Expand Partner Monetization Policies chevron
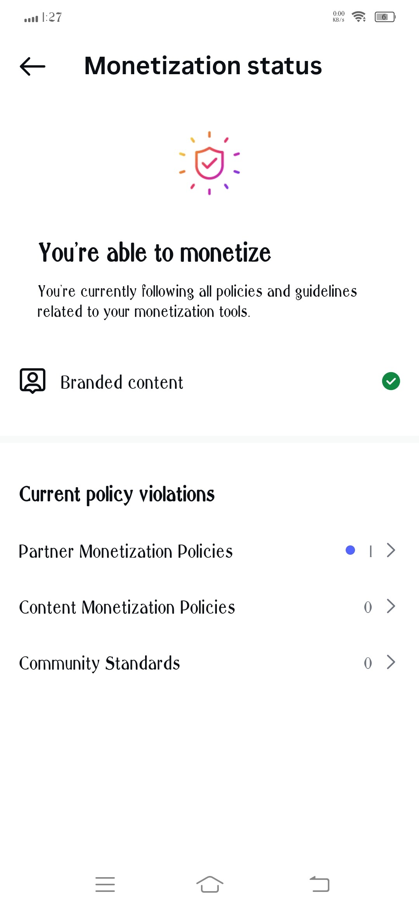The image size is (419, 909). tap(391, 550)
